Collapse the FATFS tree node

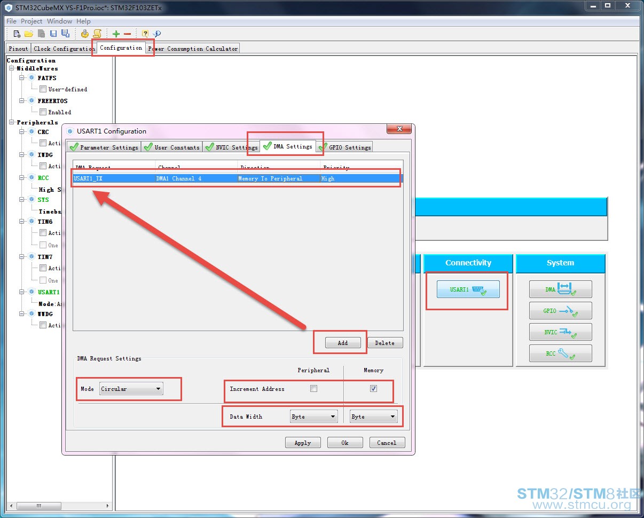[22, 78]
